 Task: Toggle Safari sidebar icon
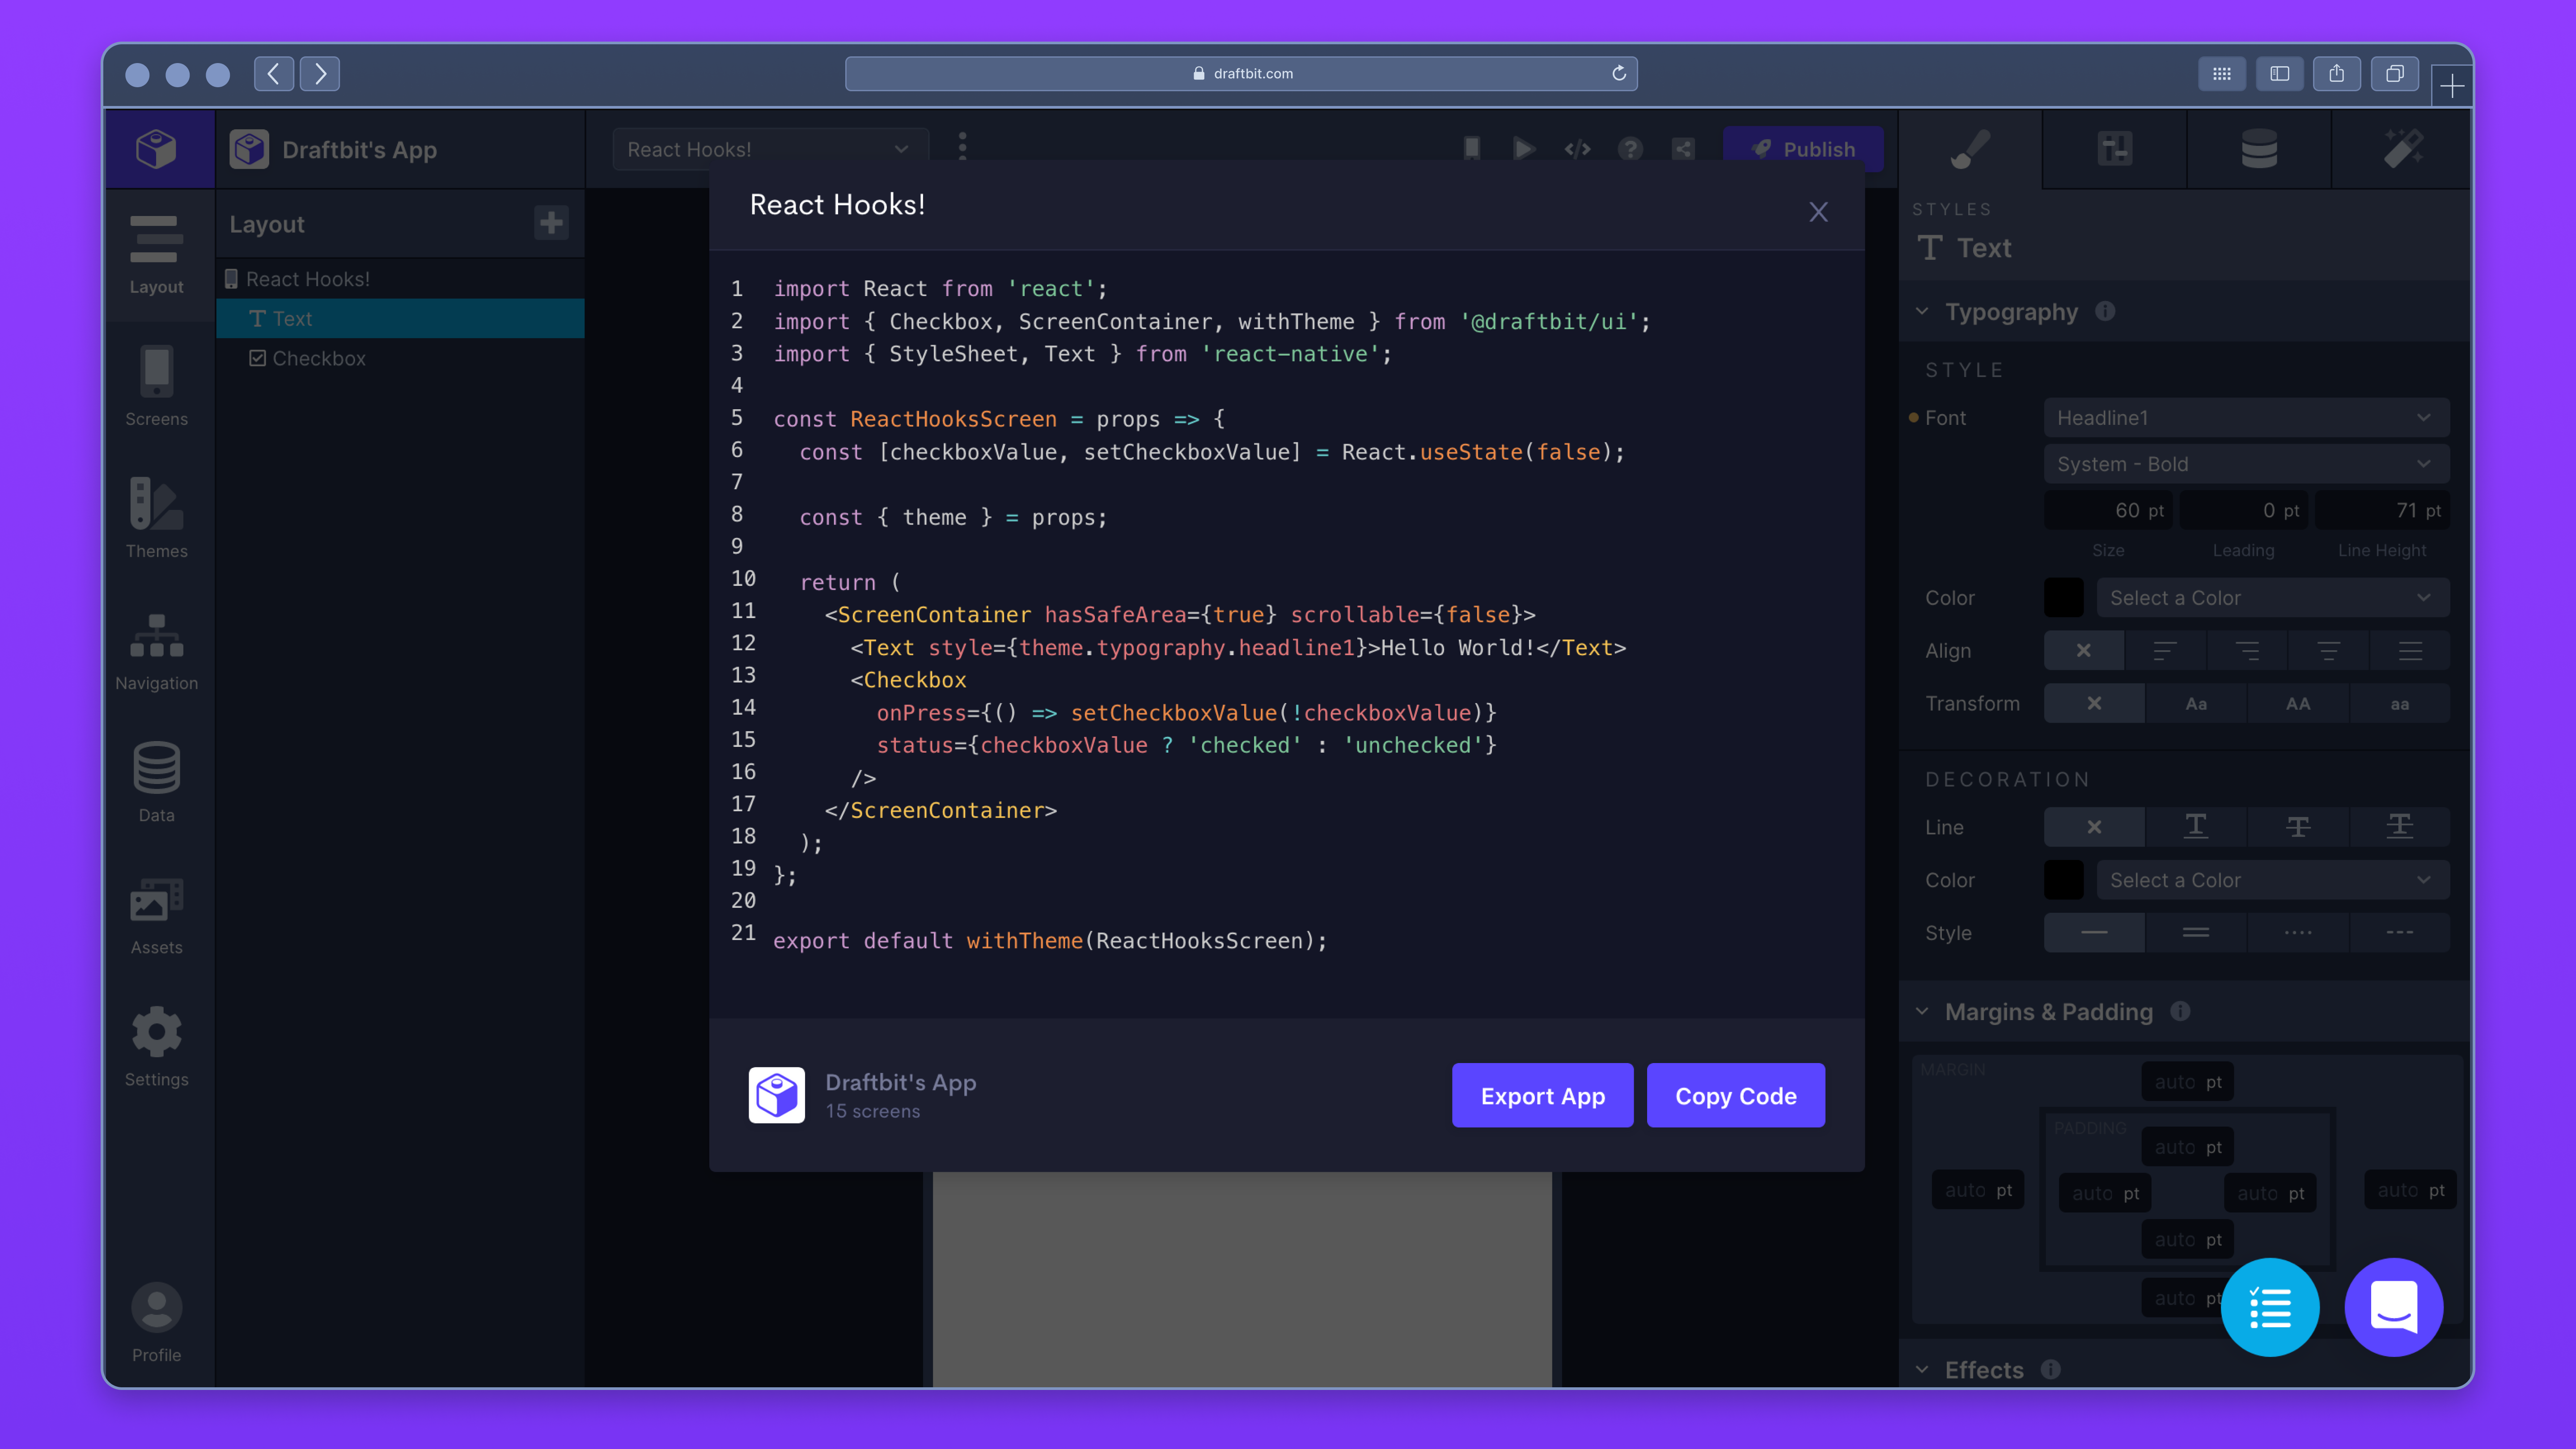tap(2279, 73)
